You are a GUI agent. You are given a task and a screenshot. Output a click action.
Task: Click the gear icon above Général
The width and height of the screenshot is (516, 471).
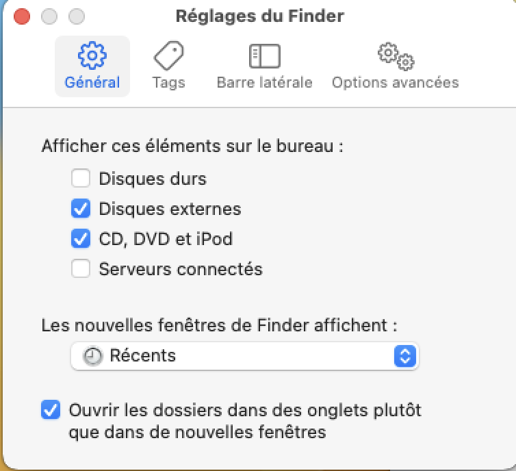coord(92,55)
